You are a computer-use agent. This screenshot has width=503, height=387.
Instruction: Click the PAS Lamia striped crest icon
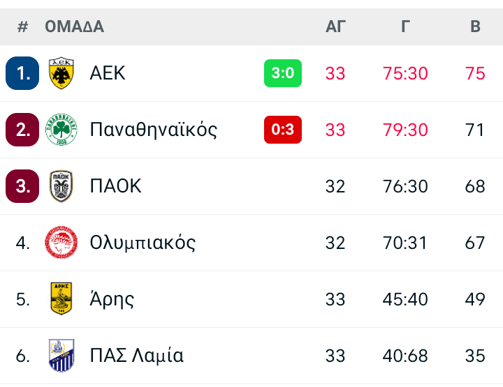click(x=61, y=356)
